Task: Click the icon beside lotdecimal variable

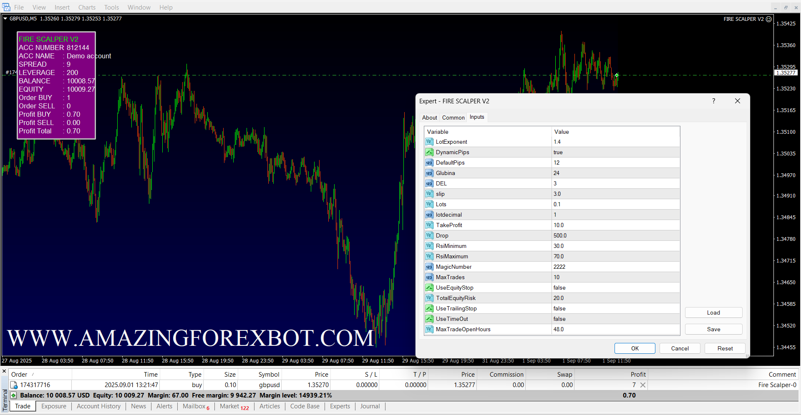Action: click(429, 215)
